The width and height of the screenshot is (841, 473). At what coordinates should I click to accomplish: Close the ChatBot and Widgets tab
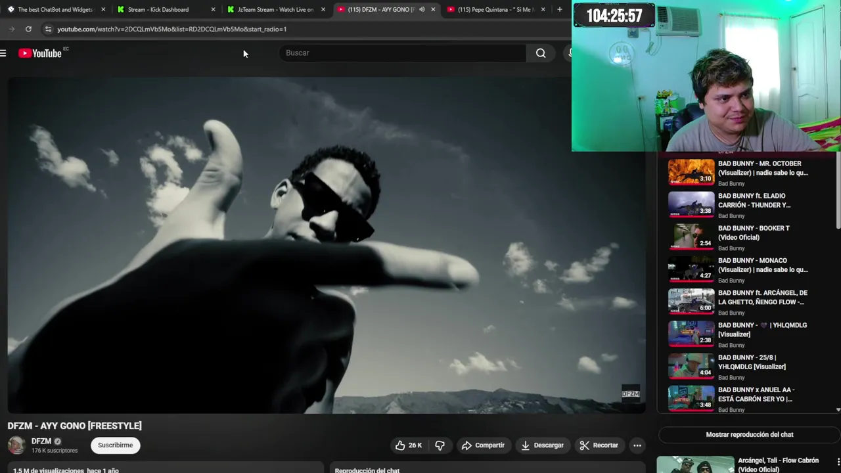pyautogui.click(x=103, y=9)
